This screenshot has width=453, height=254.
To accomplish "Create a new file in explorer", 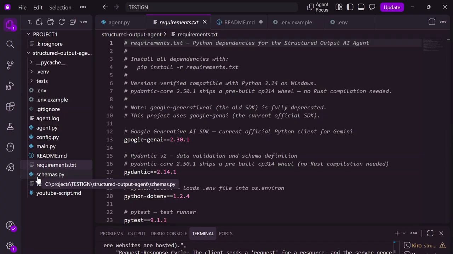I will [x=40, y=22].
